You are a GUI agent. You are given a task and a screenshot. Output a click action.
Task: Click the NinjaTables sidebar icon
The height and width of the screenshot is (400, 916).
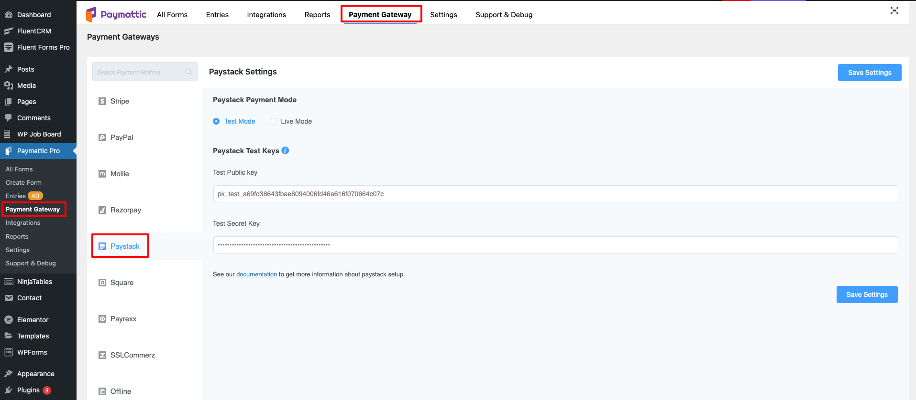9,282
